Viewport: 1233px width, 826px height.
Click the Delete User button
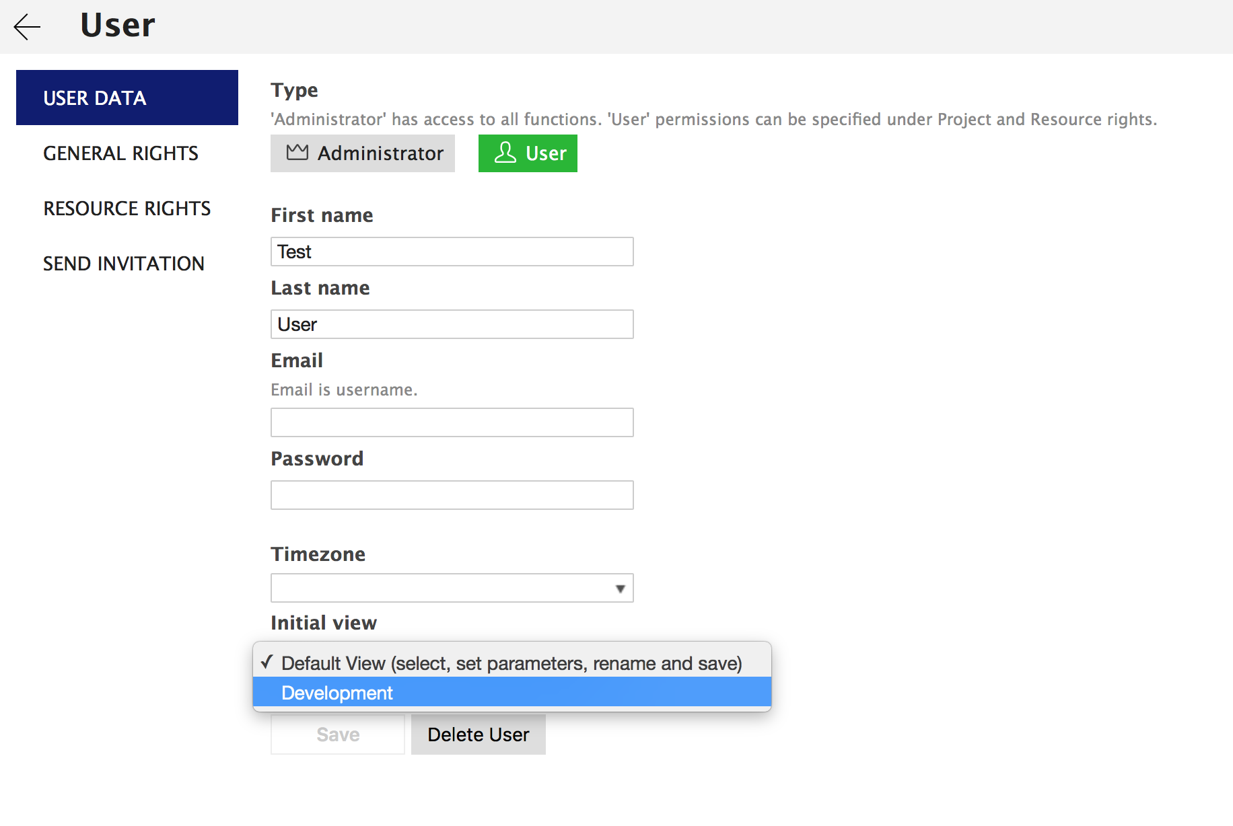click(479, 735)
